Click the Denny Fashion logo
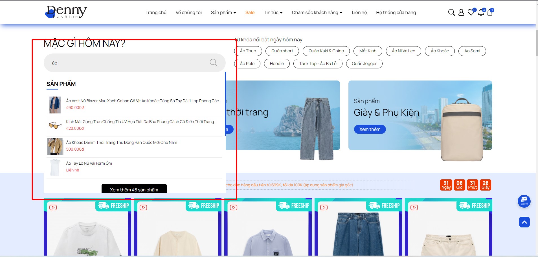Screen dimensions: 538x257 point(66,12)
